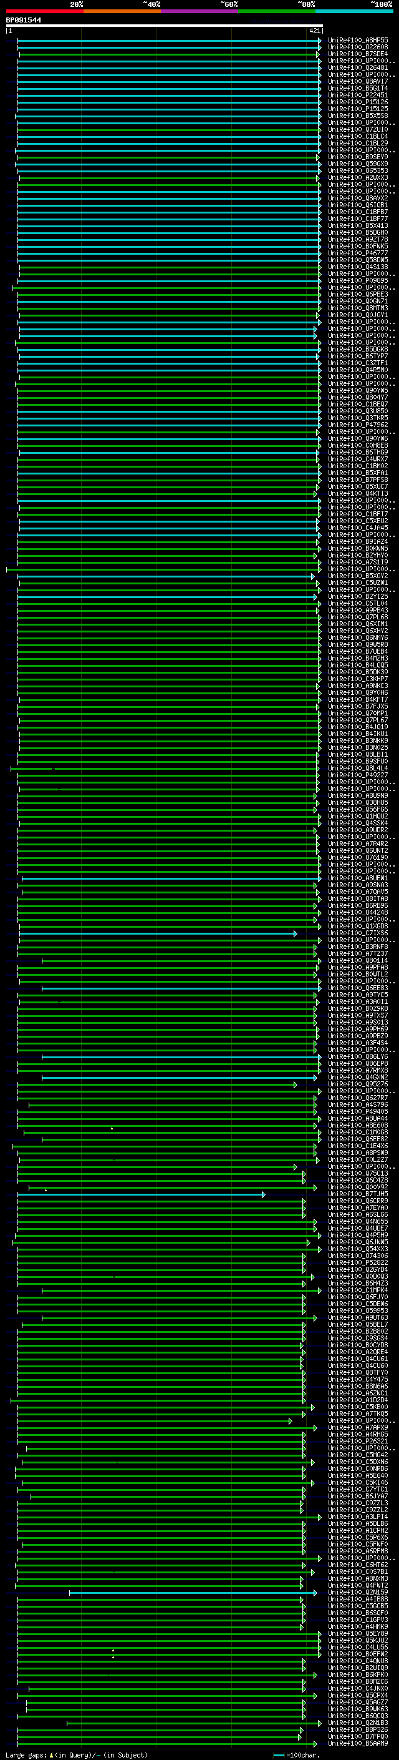Click hit label UniRef100_Q4S138
The height and width of the screenshot is (1760, 399).
[x=357, y=267]
